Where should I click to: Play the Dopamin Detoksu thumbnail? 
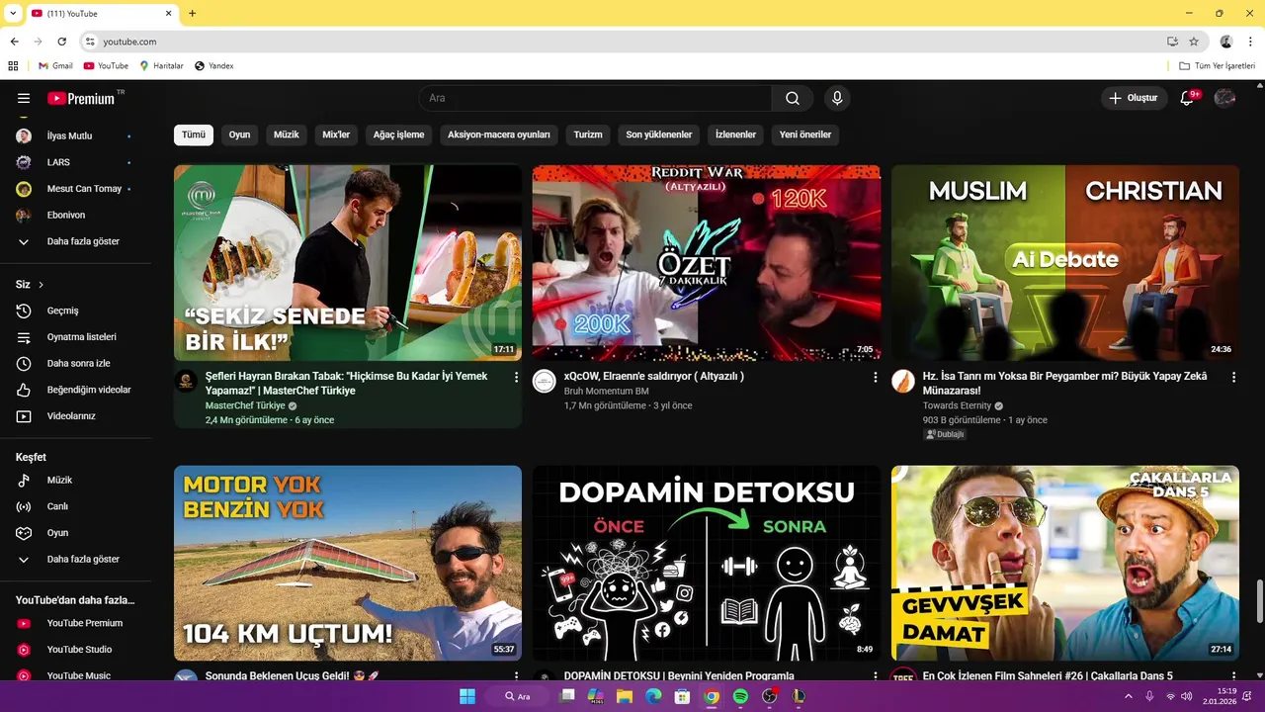click(707, 564)
